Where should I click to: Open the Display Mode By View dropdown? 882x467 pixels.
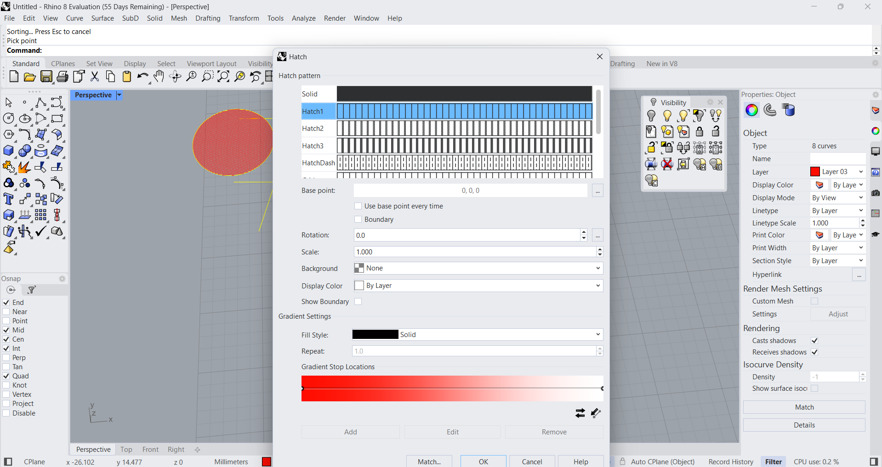tap(837, 198)
